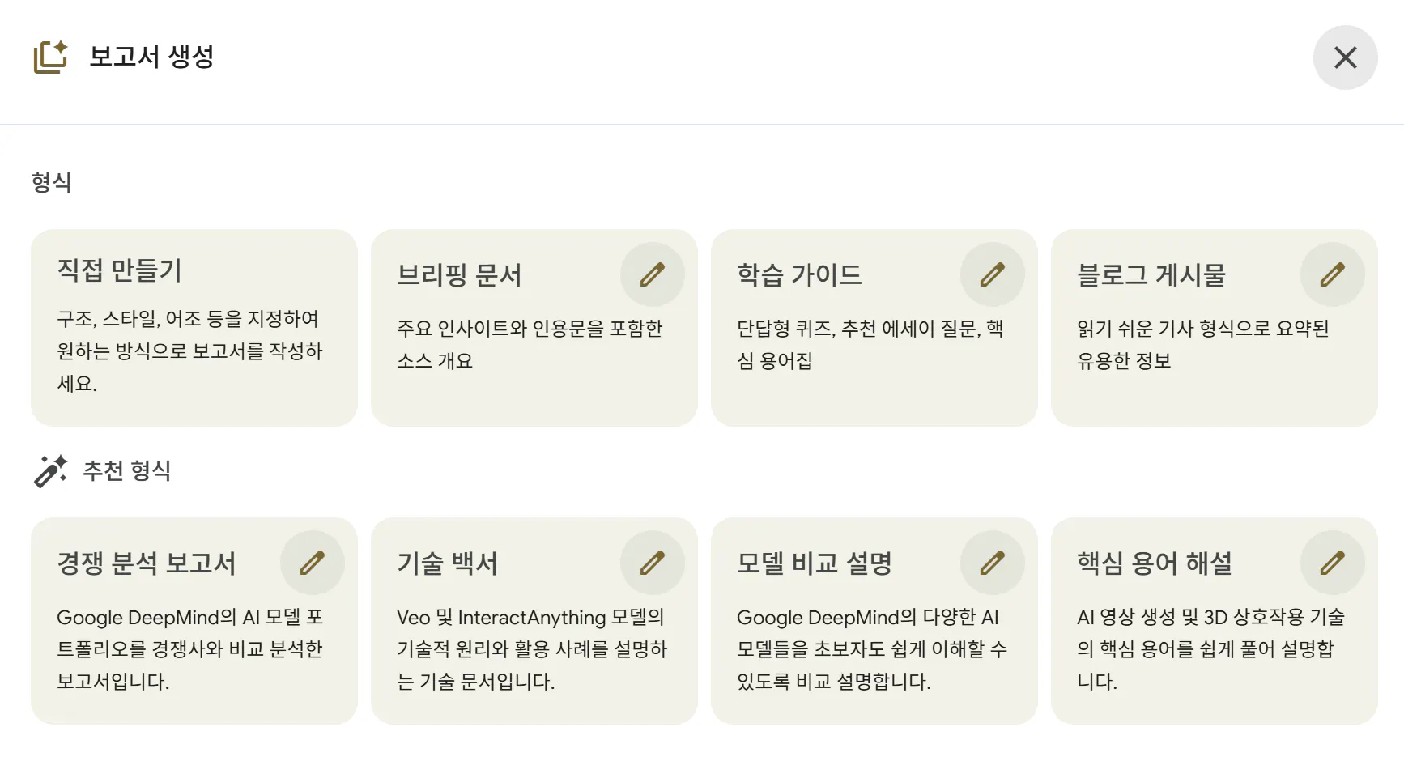Click the pencil icon for 기술 백서
The height and width of the screenshot is (778, 1404).
(652, 563)
